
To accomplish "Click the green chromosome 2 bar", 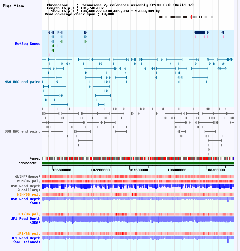I will click(x=138, y=163).
